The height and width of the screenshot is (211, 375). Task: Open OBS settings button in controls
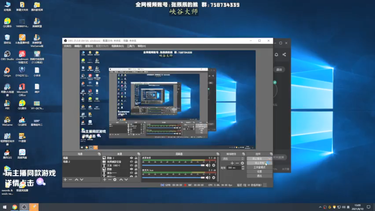[x=260, y=172]
